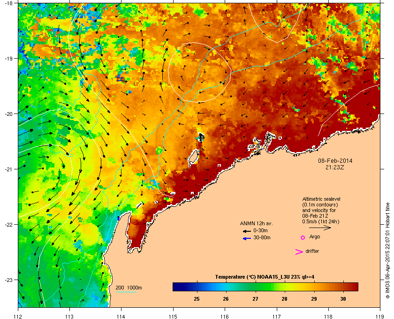Screen dimensions: 394x319
Task: Click the 'Altimetric sealevel' legend text
Action: click(x=321, y=199)
